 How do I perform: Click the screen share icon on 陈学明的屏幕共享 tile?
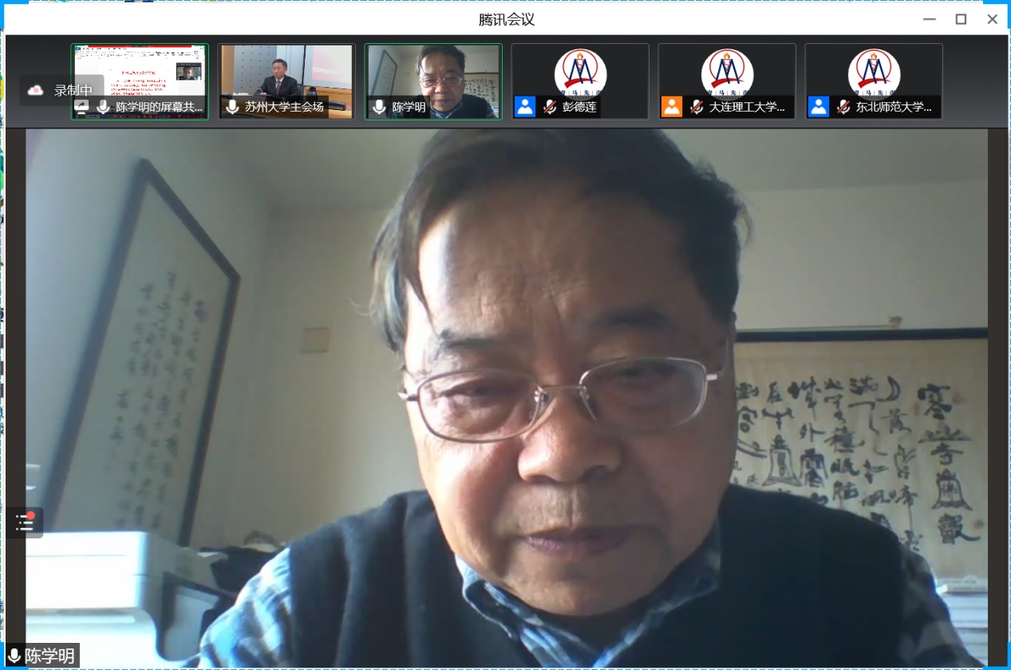tap(81, 107)
